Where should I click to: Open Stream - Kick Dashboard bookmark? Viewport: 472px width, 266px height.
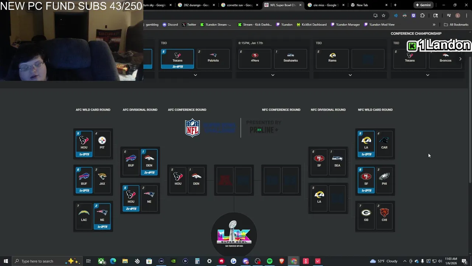pos(255,25)
